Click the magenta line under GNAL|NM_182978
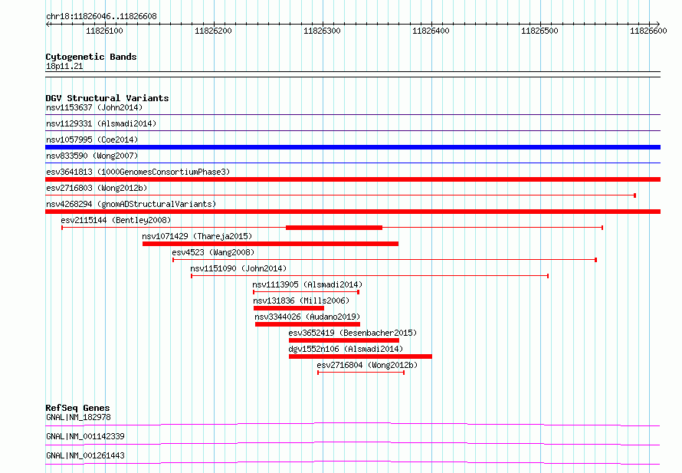Viewport: 682px width, 473px height. (x=352, y=424)
